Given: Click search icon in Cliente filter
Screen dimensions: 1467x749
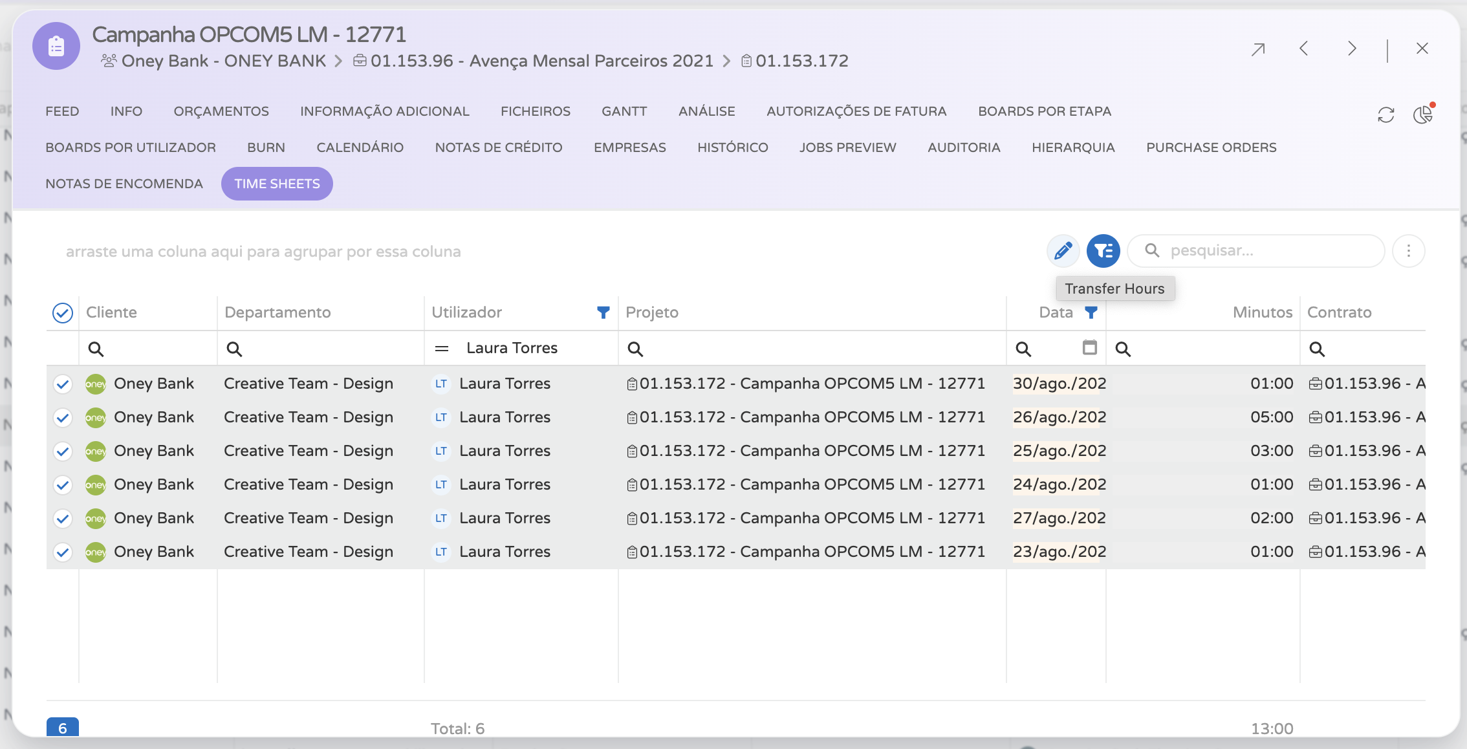Looking at the screenshot, I should click(96, 349).
